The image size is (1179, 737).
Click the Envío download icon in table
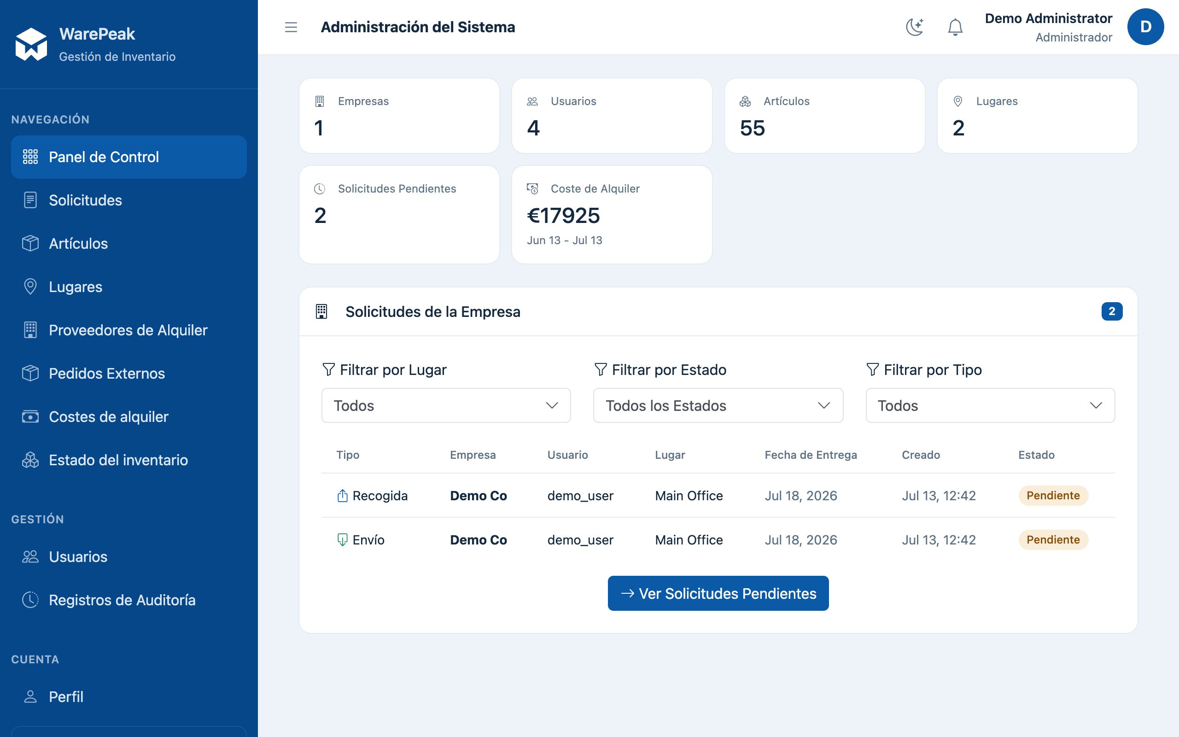coord(343,540)
